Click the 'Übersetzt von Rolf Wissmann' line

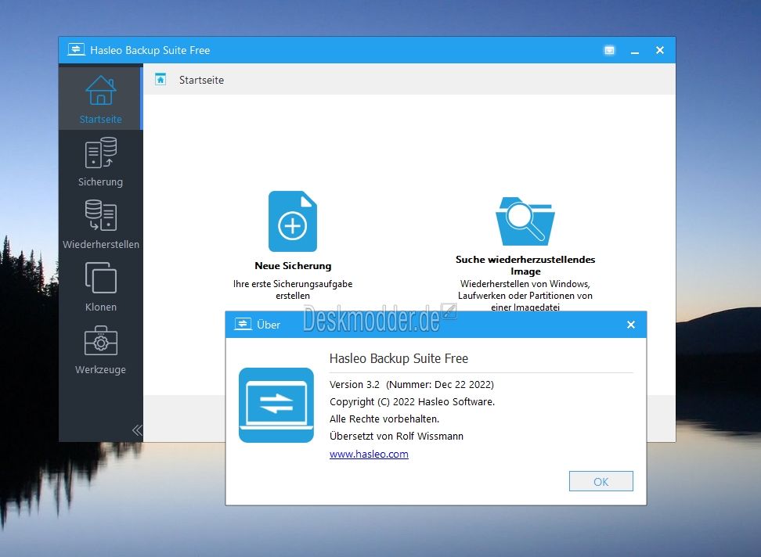click(396, 437)
